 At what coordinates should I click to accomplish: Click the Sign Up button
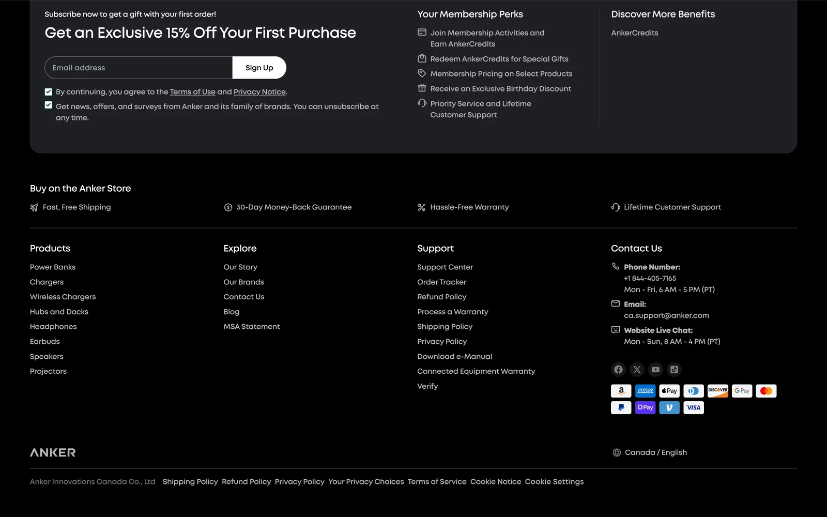pyautogui.click(x=259, y=68)
